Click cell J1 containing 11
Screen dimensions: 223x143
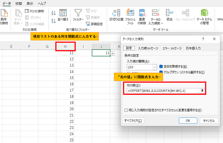(x=101, y=53)
